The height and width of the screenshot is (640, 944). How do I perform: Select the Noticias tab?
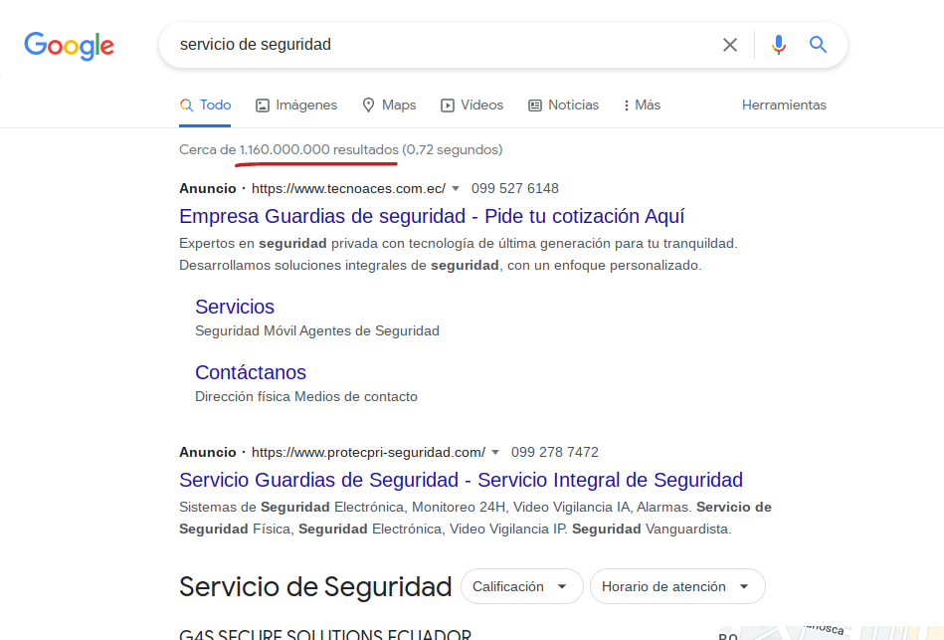coord(563,105)
